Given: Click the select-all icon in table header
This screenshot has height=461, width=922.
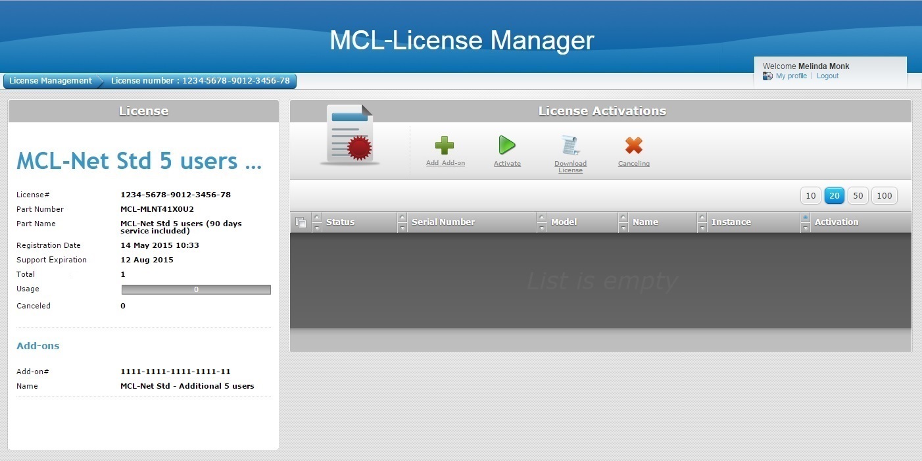Looking at the screenshot, I should 301,223.
